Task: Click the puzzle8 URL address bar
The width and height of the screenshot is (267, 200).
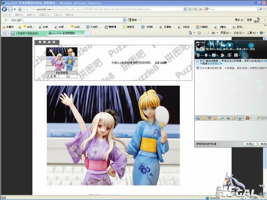Action: [x=101, y=9]
